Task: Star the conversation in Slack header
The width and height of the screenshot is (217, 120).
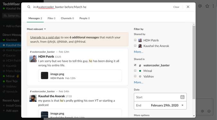Action: 207,6
